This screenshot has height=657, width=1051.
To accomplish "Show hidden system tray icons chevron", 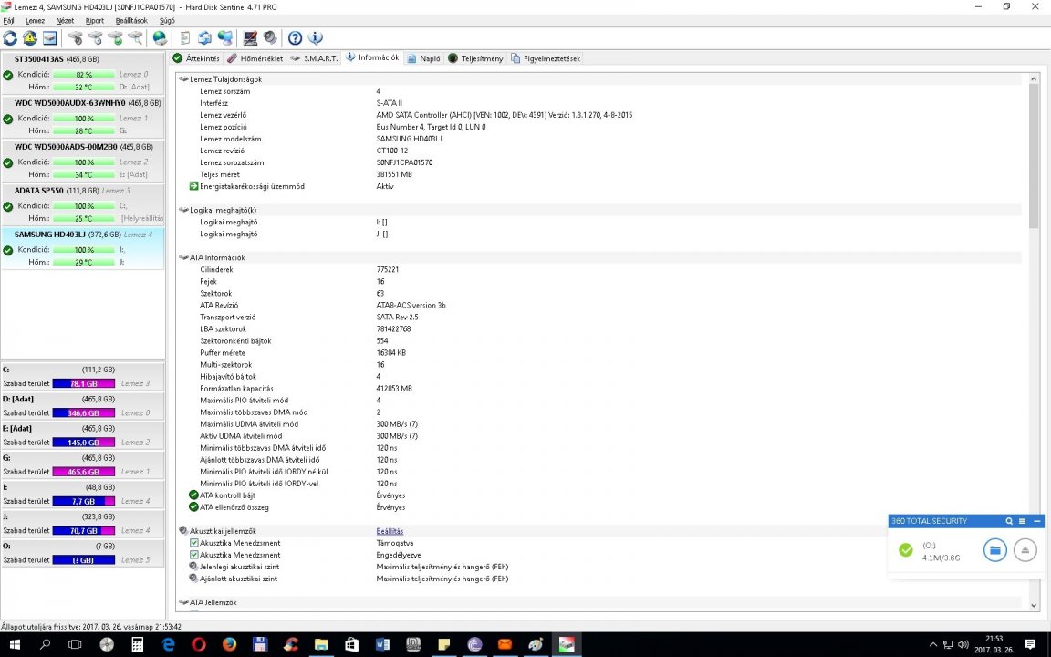I will tap(933, 645).
